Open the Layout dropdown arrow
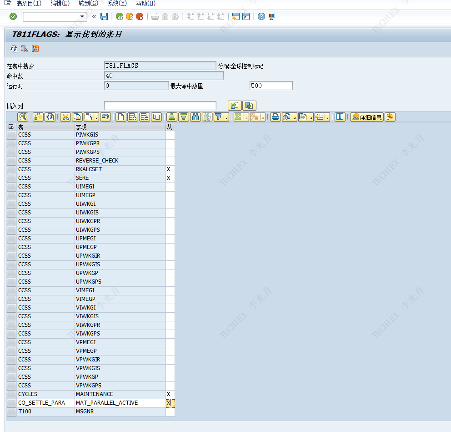Viewport: 451px width, 432px height. point(327,117)
